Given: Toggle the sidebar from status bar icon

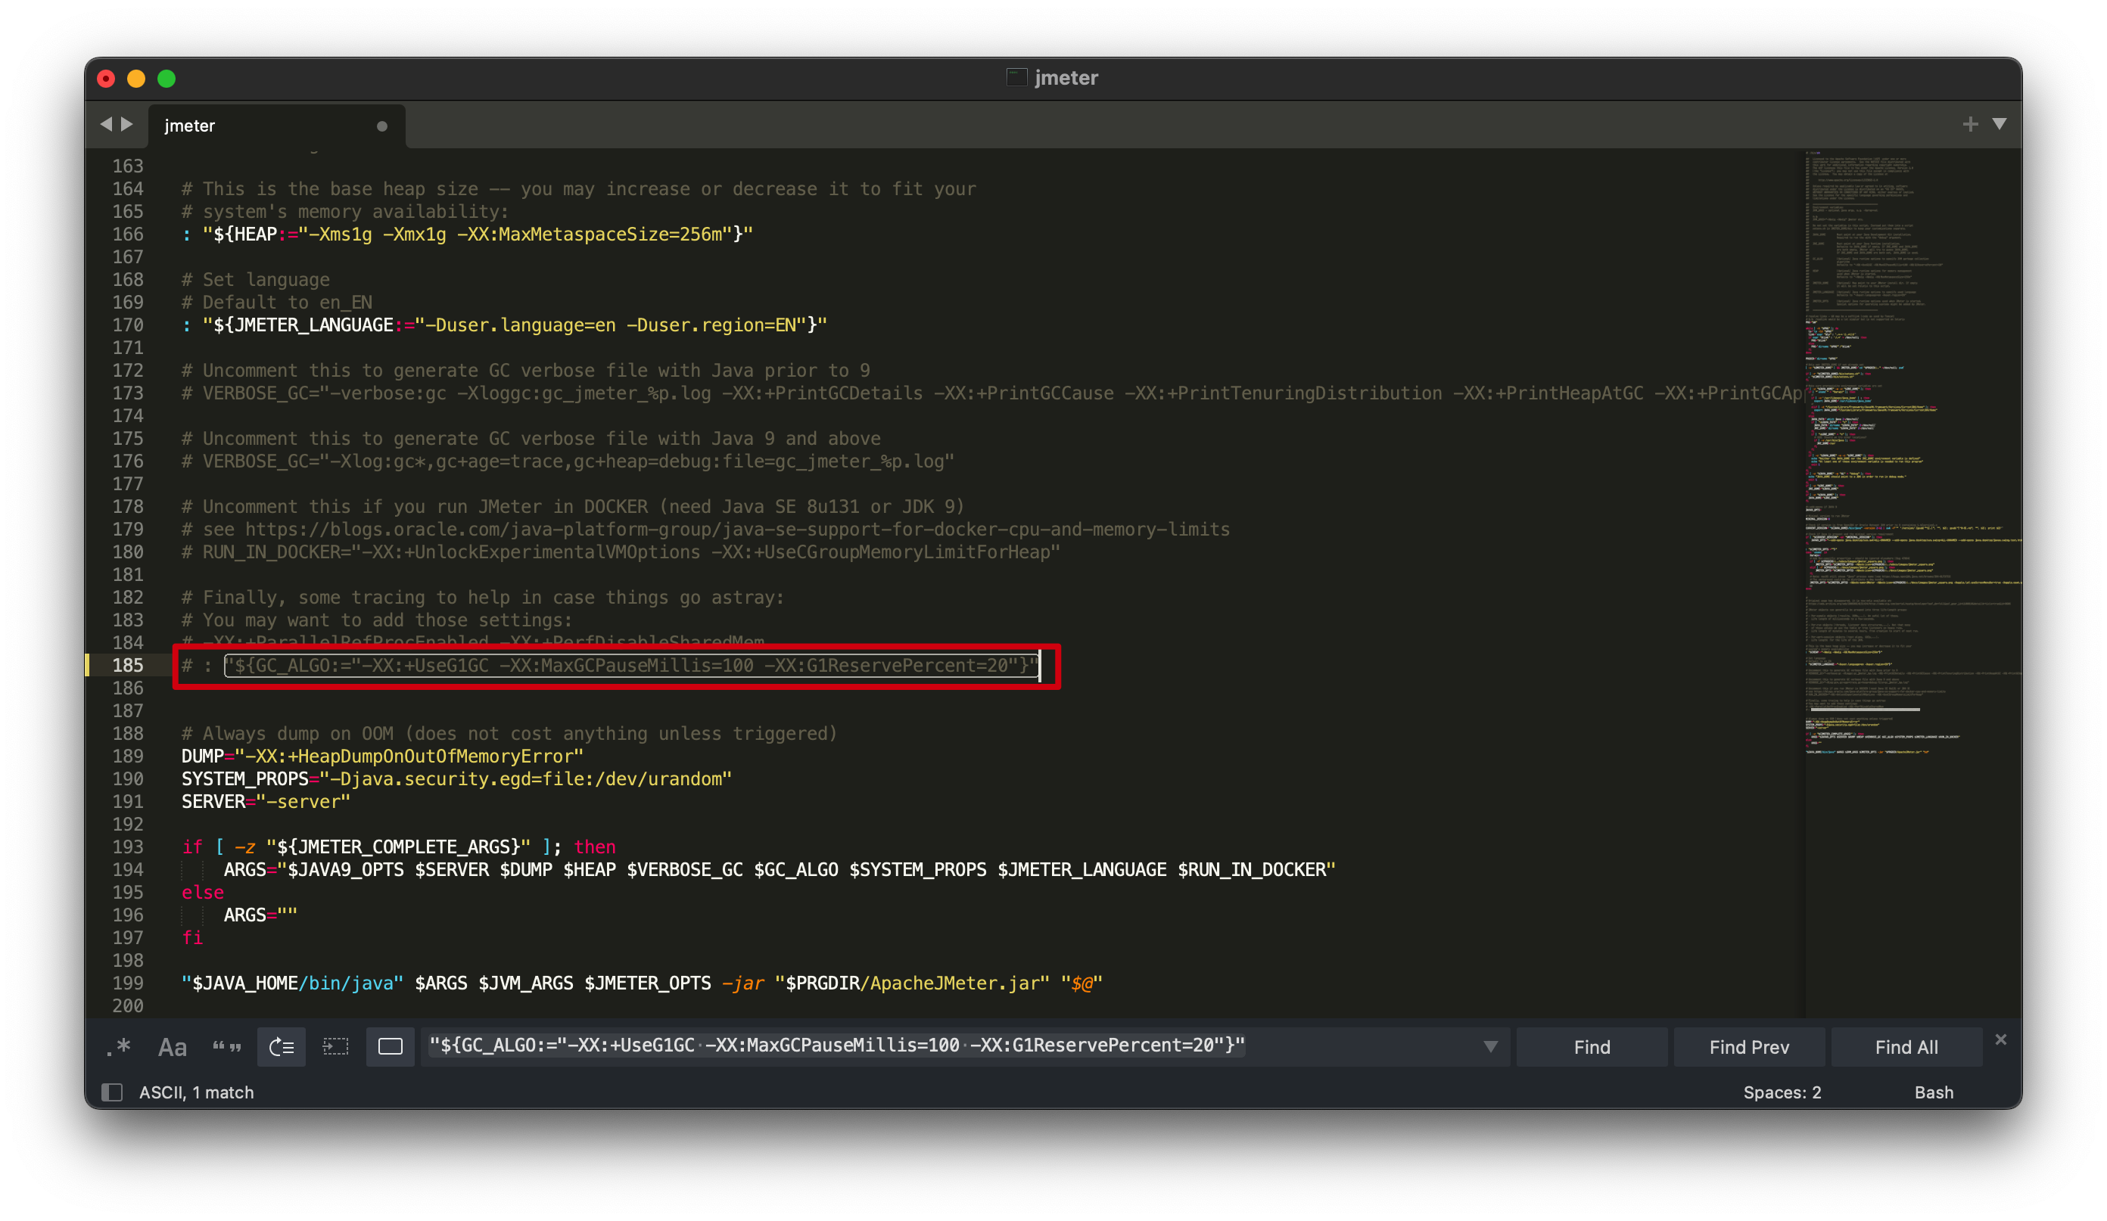Looking at the screenshot, I should pyautogui.click(x=112, y=1092).
